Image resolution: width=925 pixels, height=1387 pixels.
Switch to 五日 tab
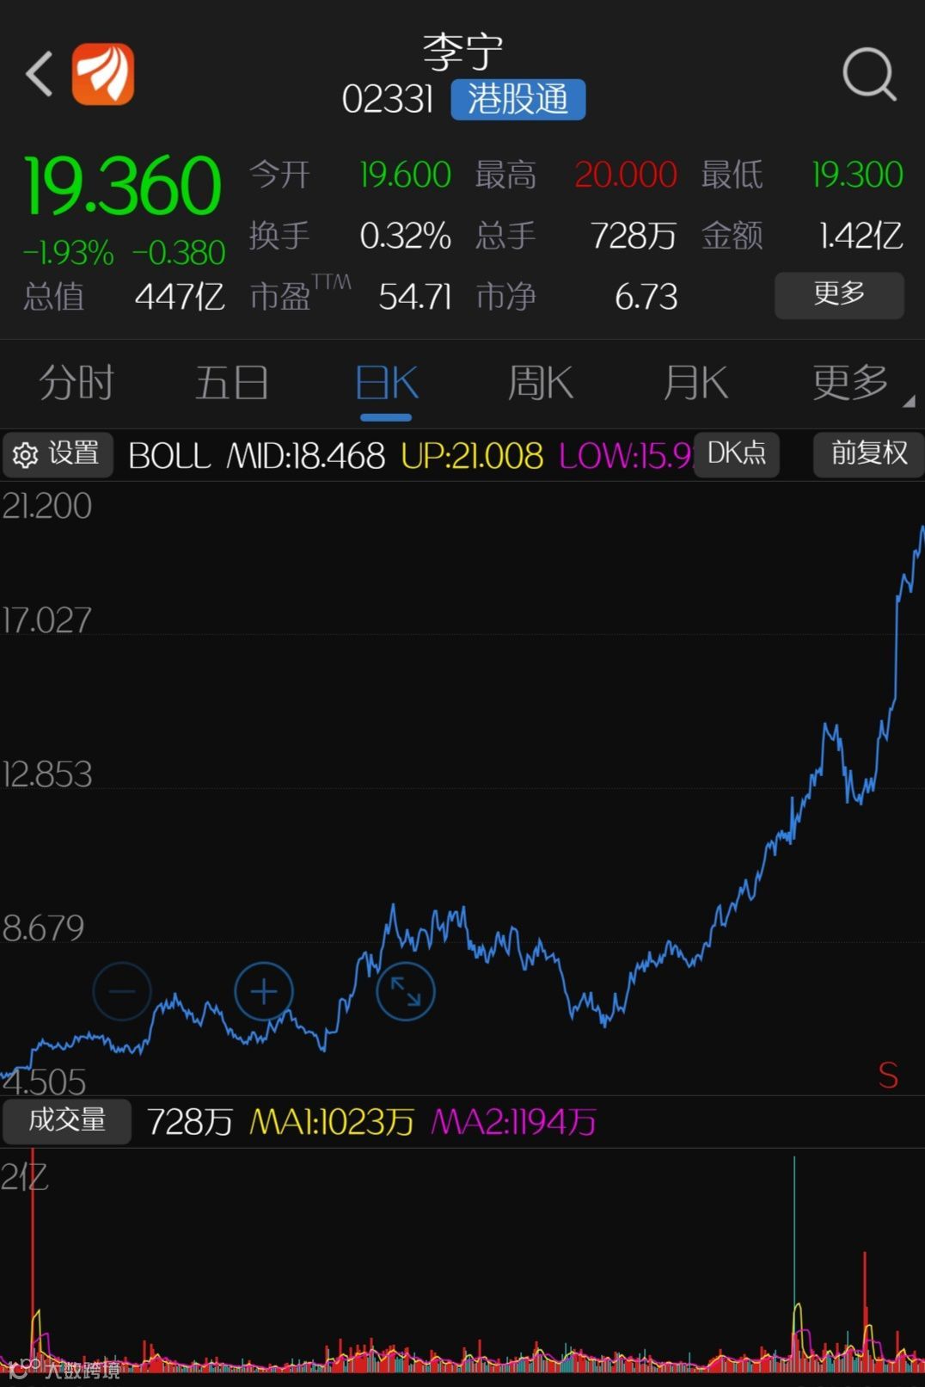coord(231,383)
